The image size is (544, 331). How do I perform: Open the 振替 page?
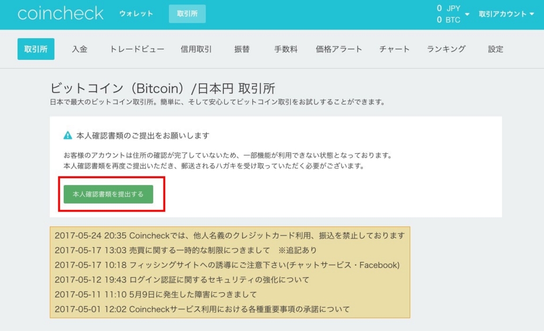[x=242, y=49]
